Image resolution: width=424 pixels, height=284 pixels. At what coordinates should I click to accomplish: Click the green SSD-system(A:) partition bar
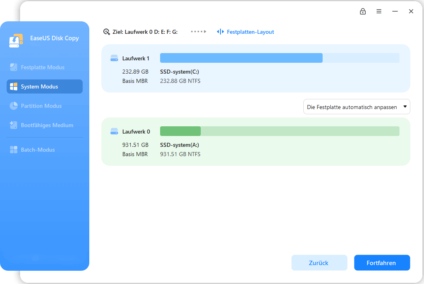[181, 131]
